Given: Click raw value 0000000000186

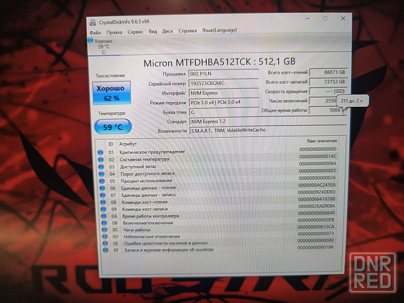Looking at the screenshot, I should 315,247.
